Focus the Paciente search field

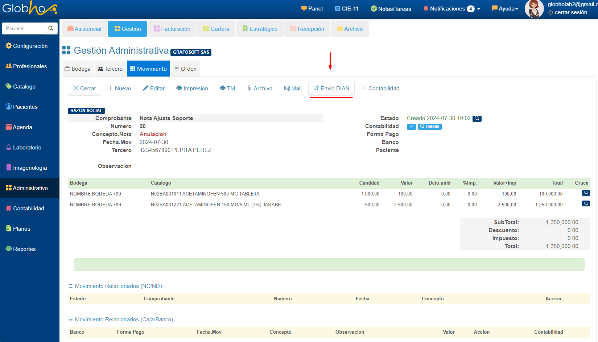pos(23,28)
